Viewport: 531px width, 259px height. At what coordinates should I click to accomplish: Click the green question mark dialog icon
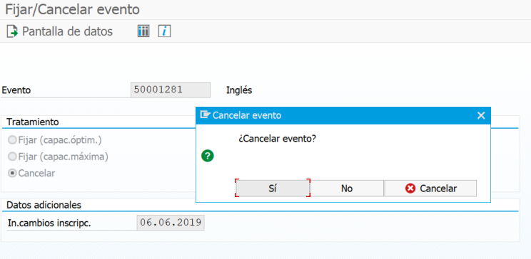(x=207, y=157)
